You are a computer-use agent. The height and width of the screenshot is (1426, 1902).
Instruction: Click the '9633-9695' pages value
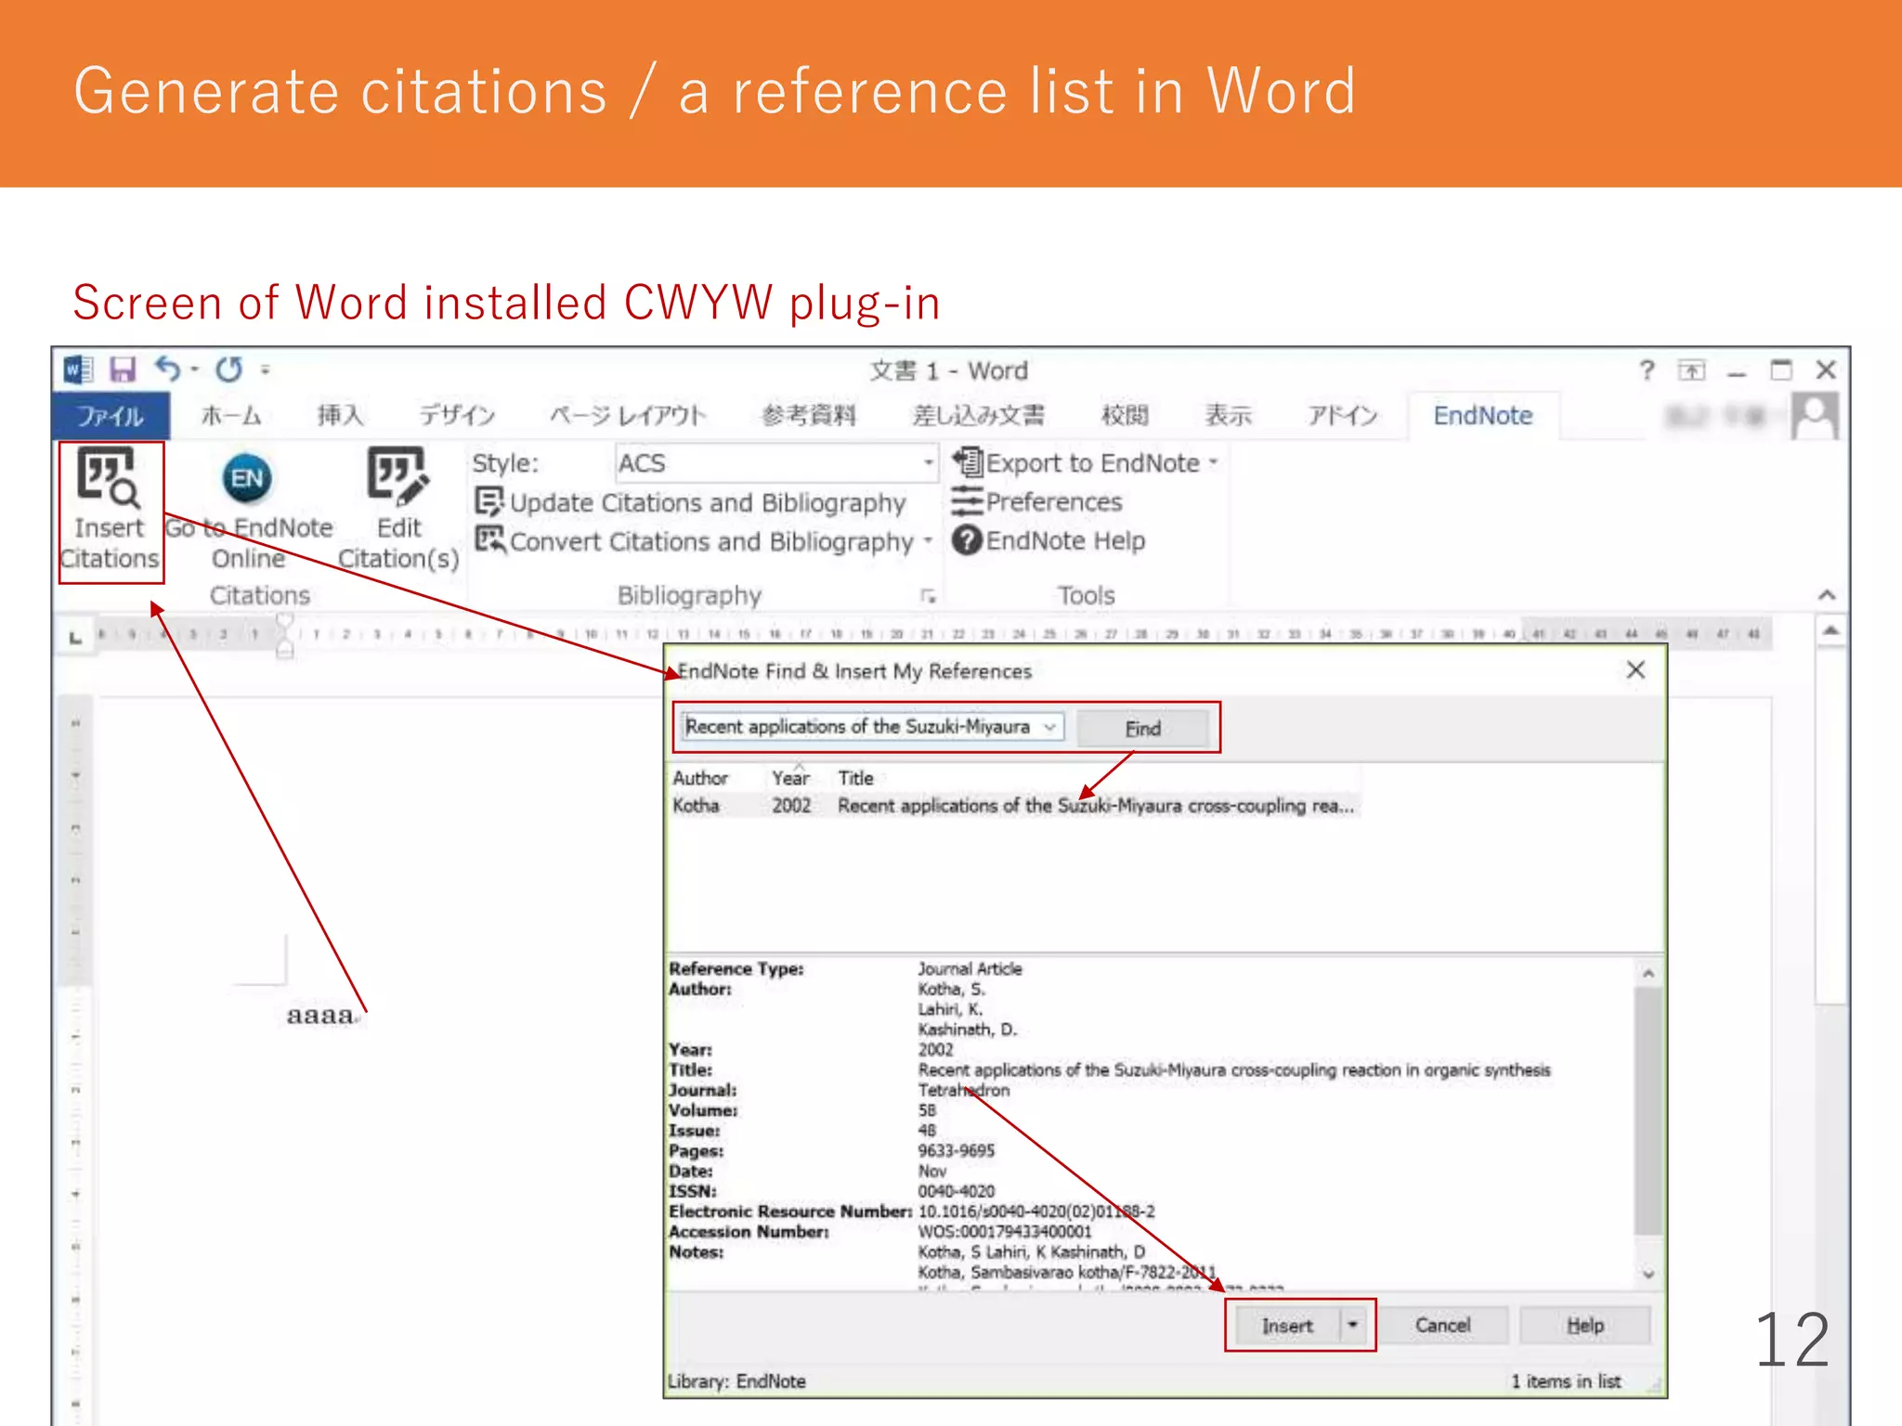tap(956, 1150)
